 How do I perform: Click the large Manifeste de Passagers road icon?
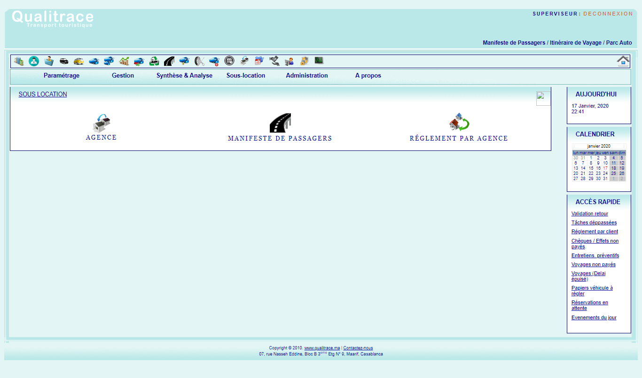(x=280, y=123)
